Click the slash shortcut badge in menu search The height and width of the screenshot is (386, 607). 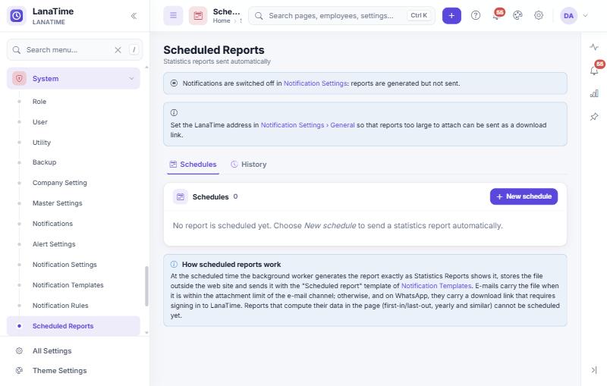134,49
